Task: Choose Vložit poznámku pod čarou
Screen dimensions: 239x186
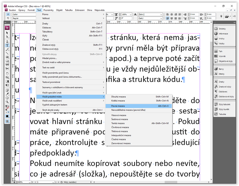Action: (x=71, y=73)
